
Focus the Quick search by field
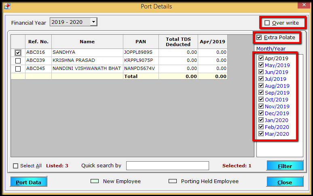point(167,166)
